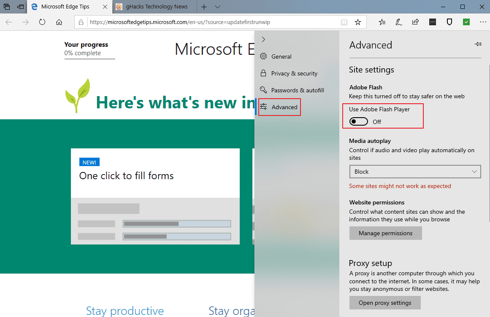The width and height of the screenshot is (490, 317).
Task: Click the Website permissions heading
Action: (x=376, y=202)
